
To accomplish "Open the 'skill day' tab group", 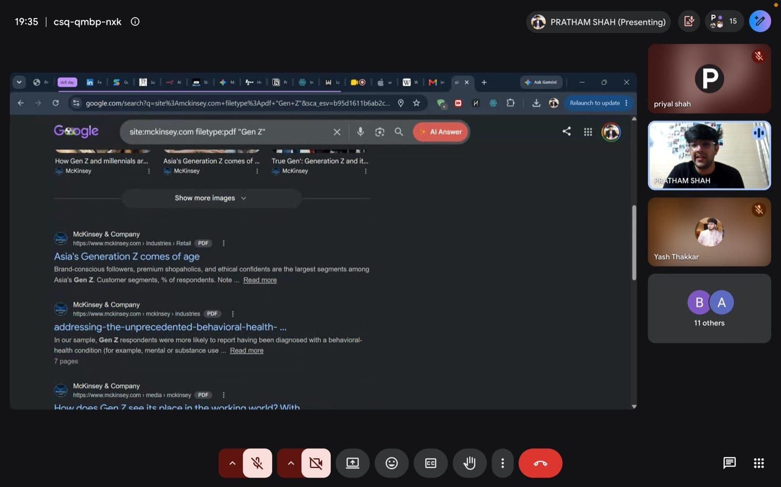I will pos(67,82).
